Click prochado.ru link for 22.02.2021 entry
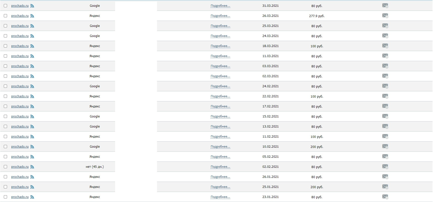This screenshot has height=202, width=433. tap(20, 96)
